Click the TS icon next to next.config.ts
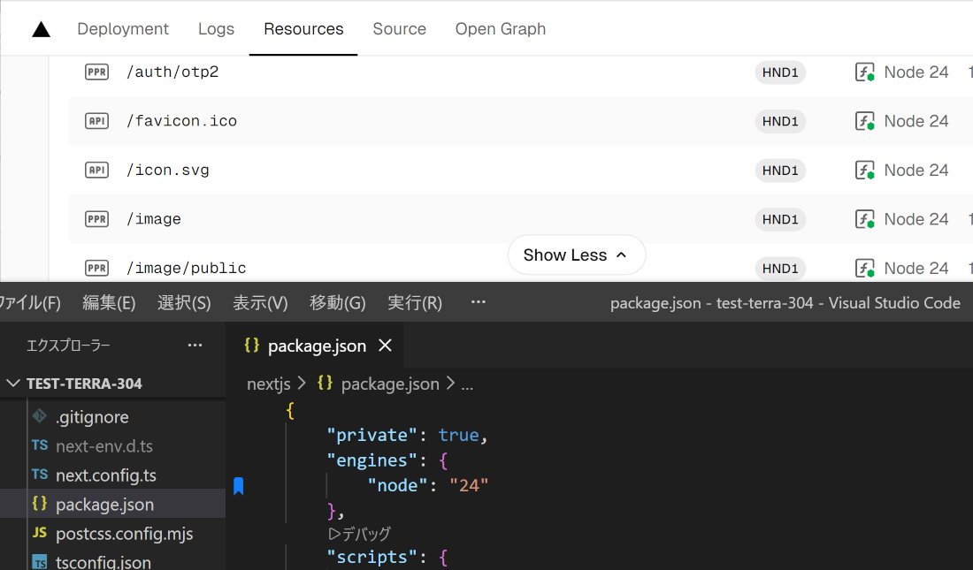 pyautogui.click(x=39, y=475)
